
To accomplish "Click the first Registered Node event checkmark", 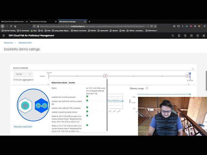I will tap(87, 116).
